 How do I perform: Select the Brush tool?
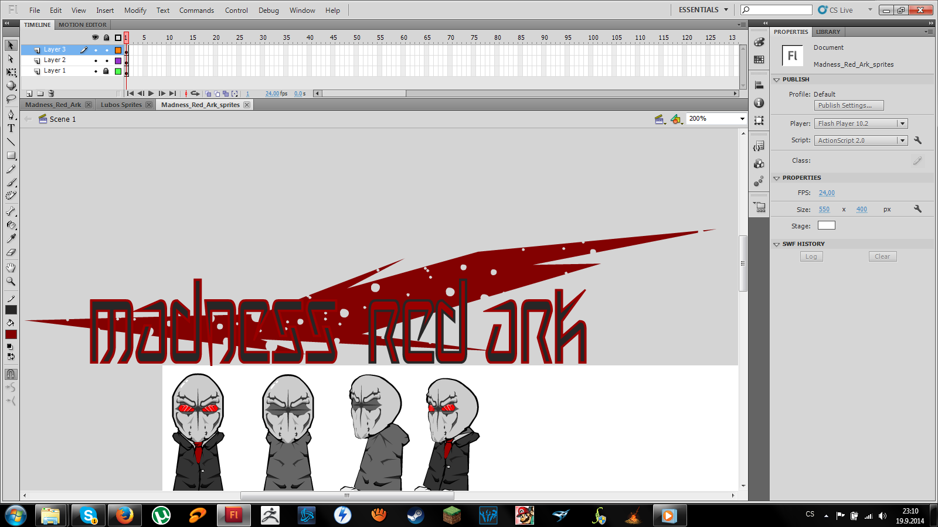pyautogui.click(x=11, y=183)
